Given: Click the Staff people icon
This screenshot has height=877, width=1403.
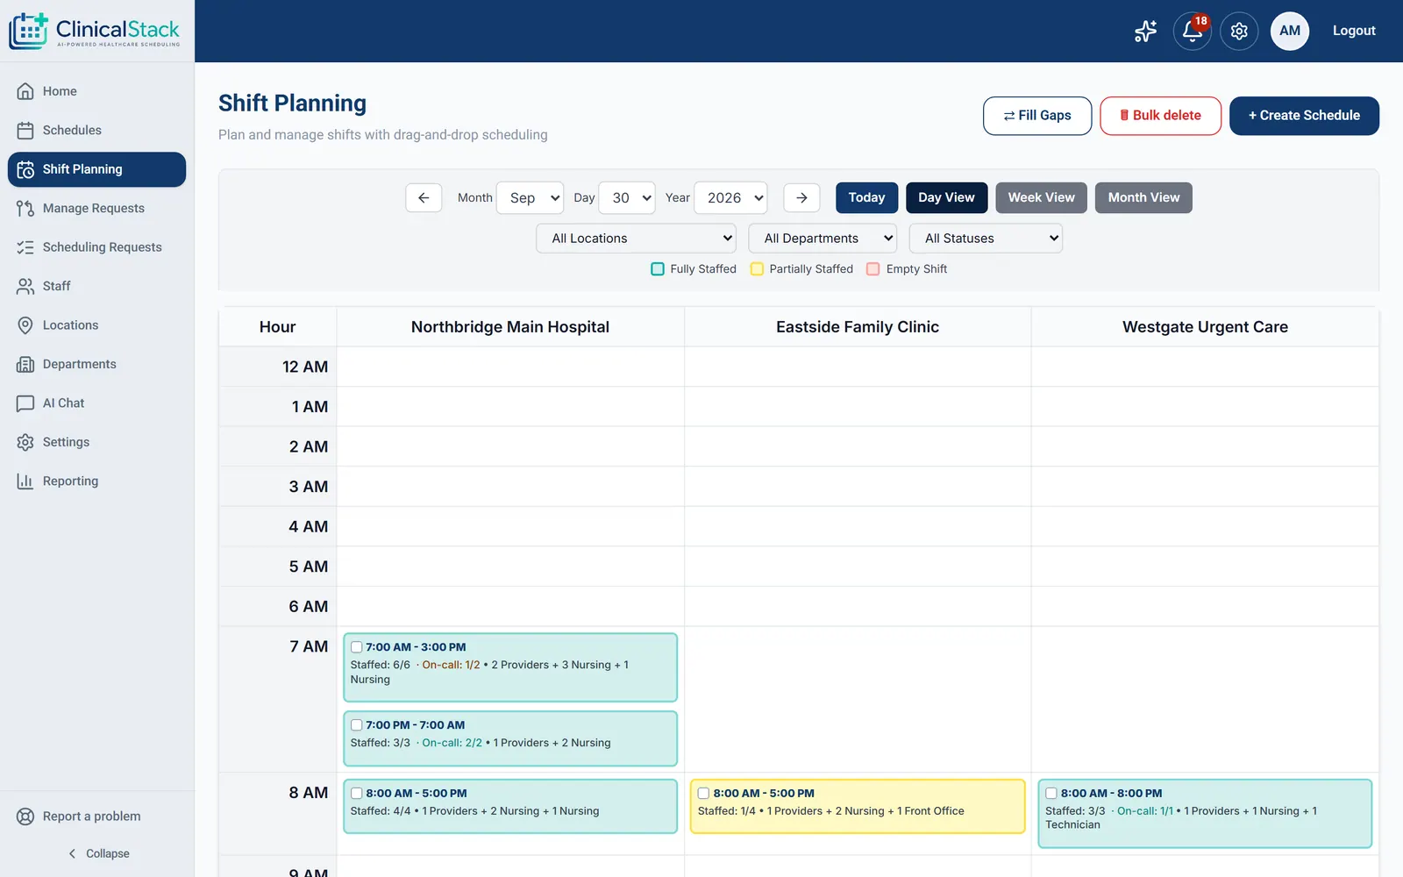Looking at the screenshot, I should pos(25,286).
